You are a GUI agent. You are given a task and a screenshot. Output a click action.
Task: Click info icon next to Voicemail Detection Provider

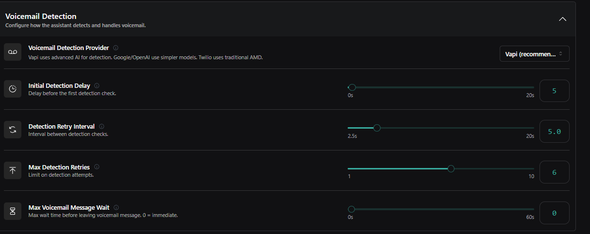(116, 48)
